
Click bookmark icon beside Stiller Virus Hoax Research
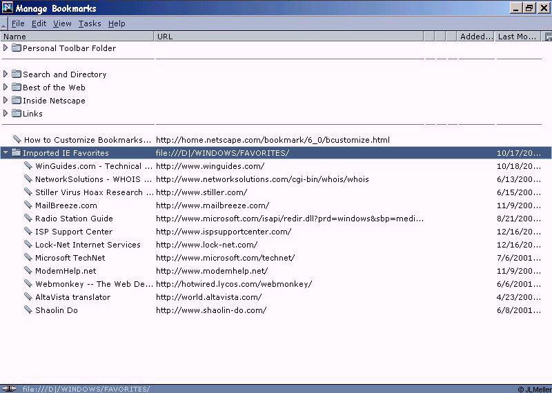tap(28, 192)
